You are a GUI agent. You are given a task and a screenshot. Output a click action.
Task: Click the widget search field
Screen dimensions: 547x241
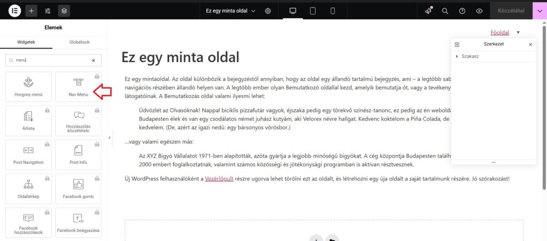click(x=53, y=60)
